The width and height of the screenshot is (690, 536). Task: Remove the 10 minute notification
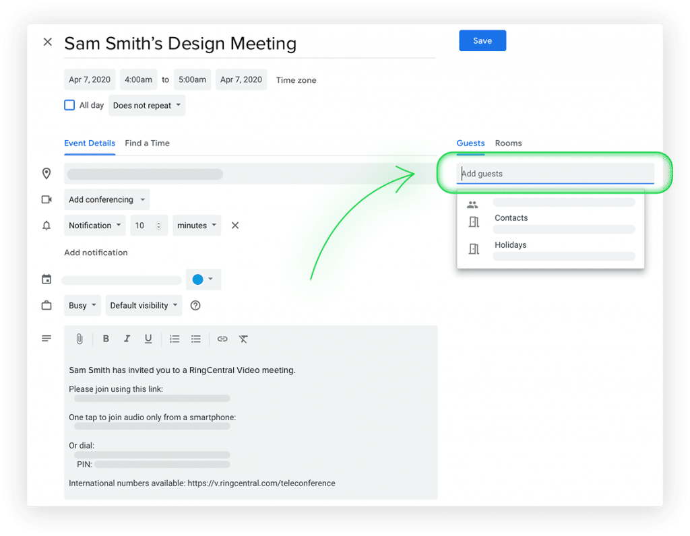click(235, 226)
